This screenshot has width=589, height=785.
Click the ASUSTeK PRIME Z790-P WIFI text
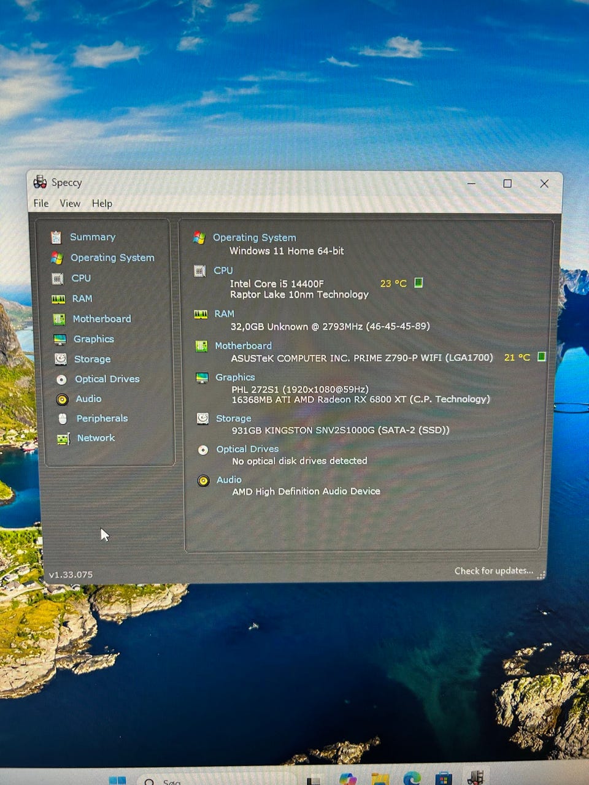(x=362, y=358)
